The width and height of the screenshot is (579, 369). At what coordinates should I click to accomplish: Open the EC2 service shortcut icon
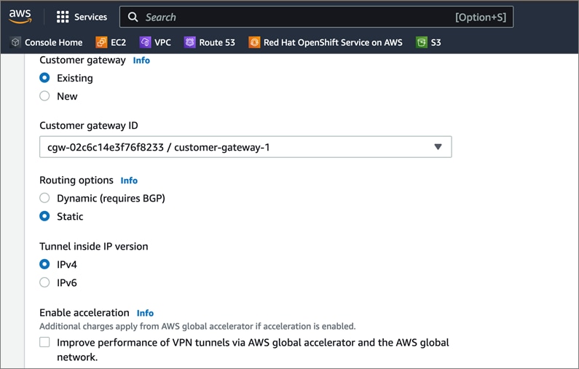pyautogui.click(x=101, y=42)
